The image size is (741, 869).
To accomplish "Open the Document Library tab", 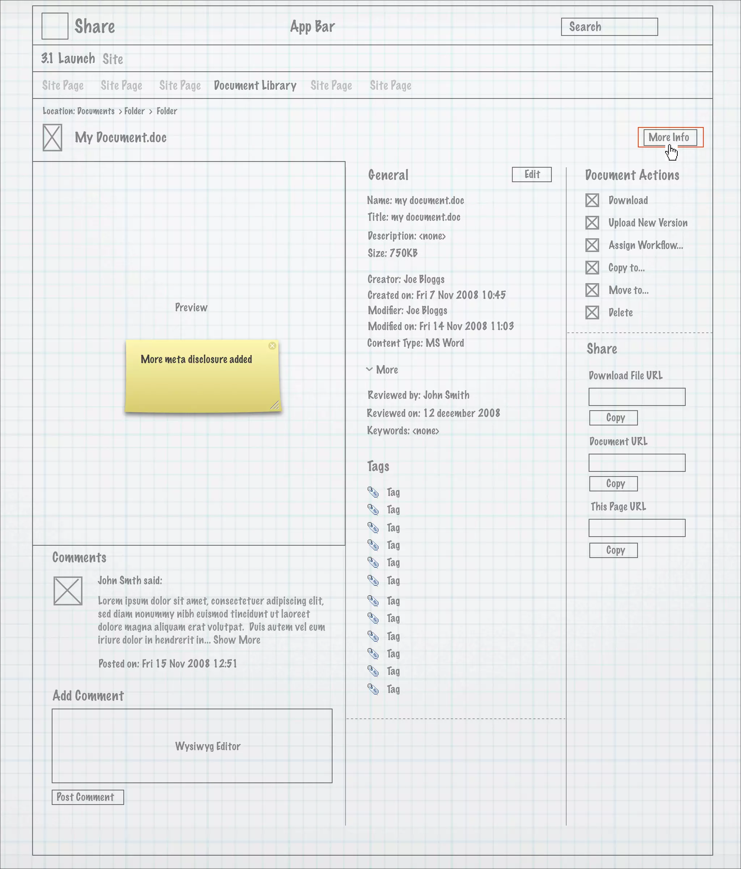I will tap(255, 85).
